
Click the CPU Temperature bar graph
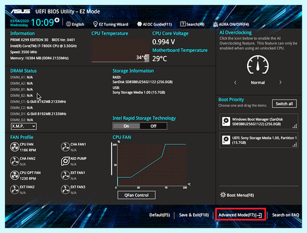[x=120, y=51]
